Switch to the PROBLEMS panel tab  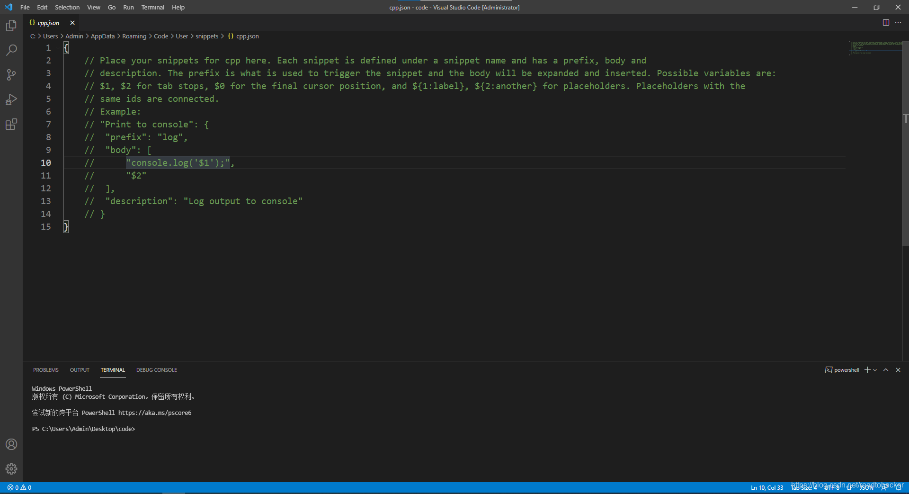tap(46, 370)
